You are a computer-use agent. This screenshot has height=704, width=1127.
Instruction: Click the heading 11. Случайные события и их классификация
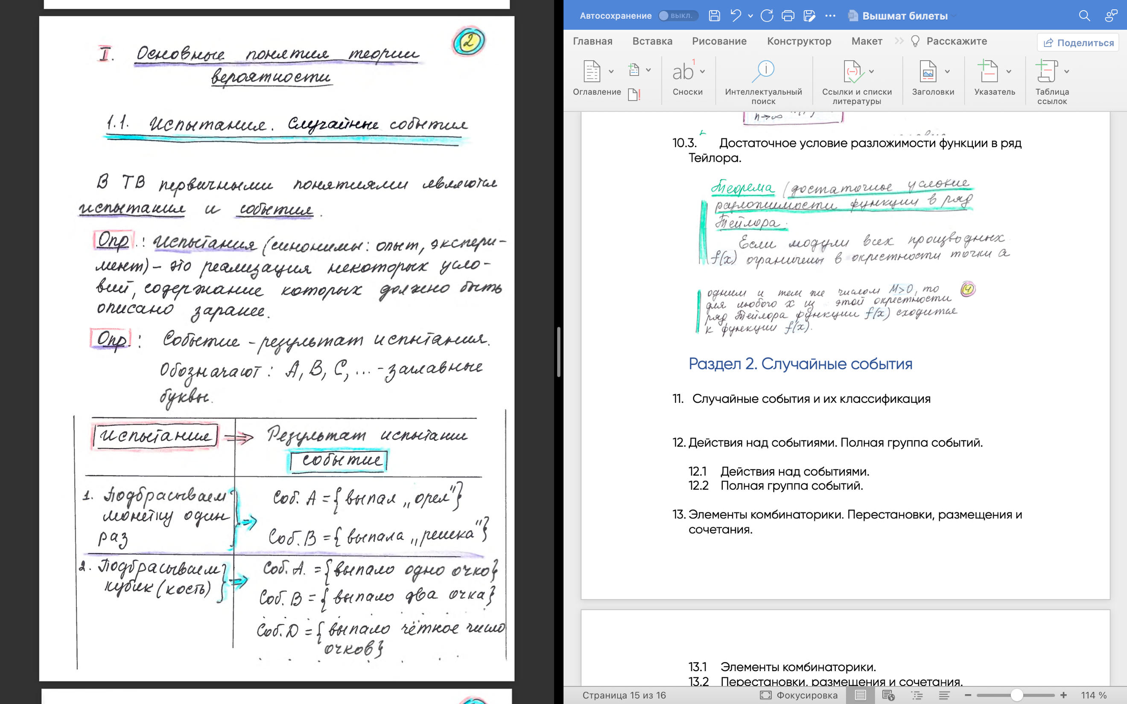[x=801, y=399]
